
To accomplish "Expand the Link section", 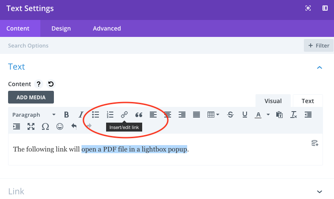I will point(320,192).
